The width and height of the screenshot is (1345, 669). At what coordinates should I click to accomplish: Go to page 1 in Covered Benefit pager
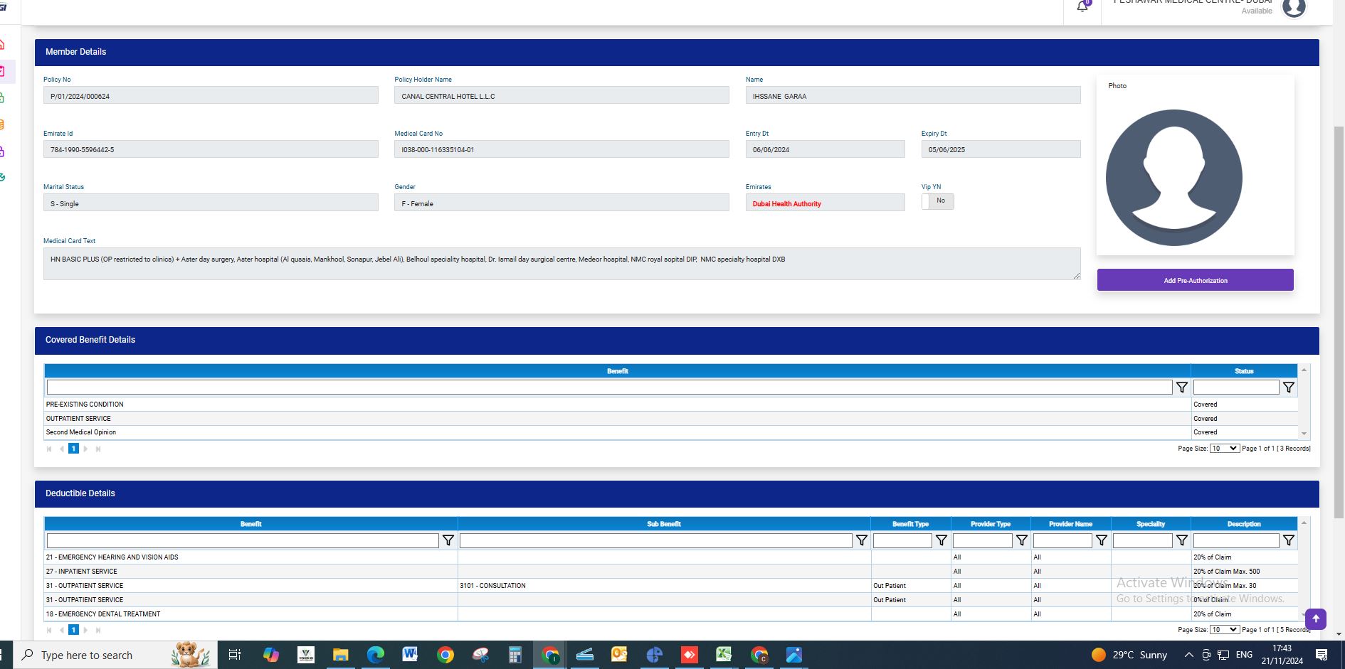tap(73, 449)
